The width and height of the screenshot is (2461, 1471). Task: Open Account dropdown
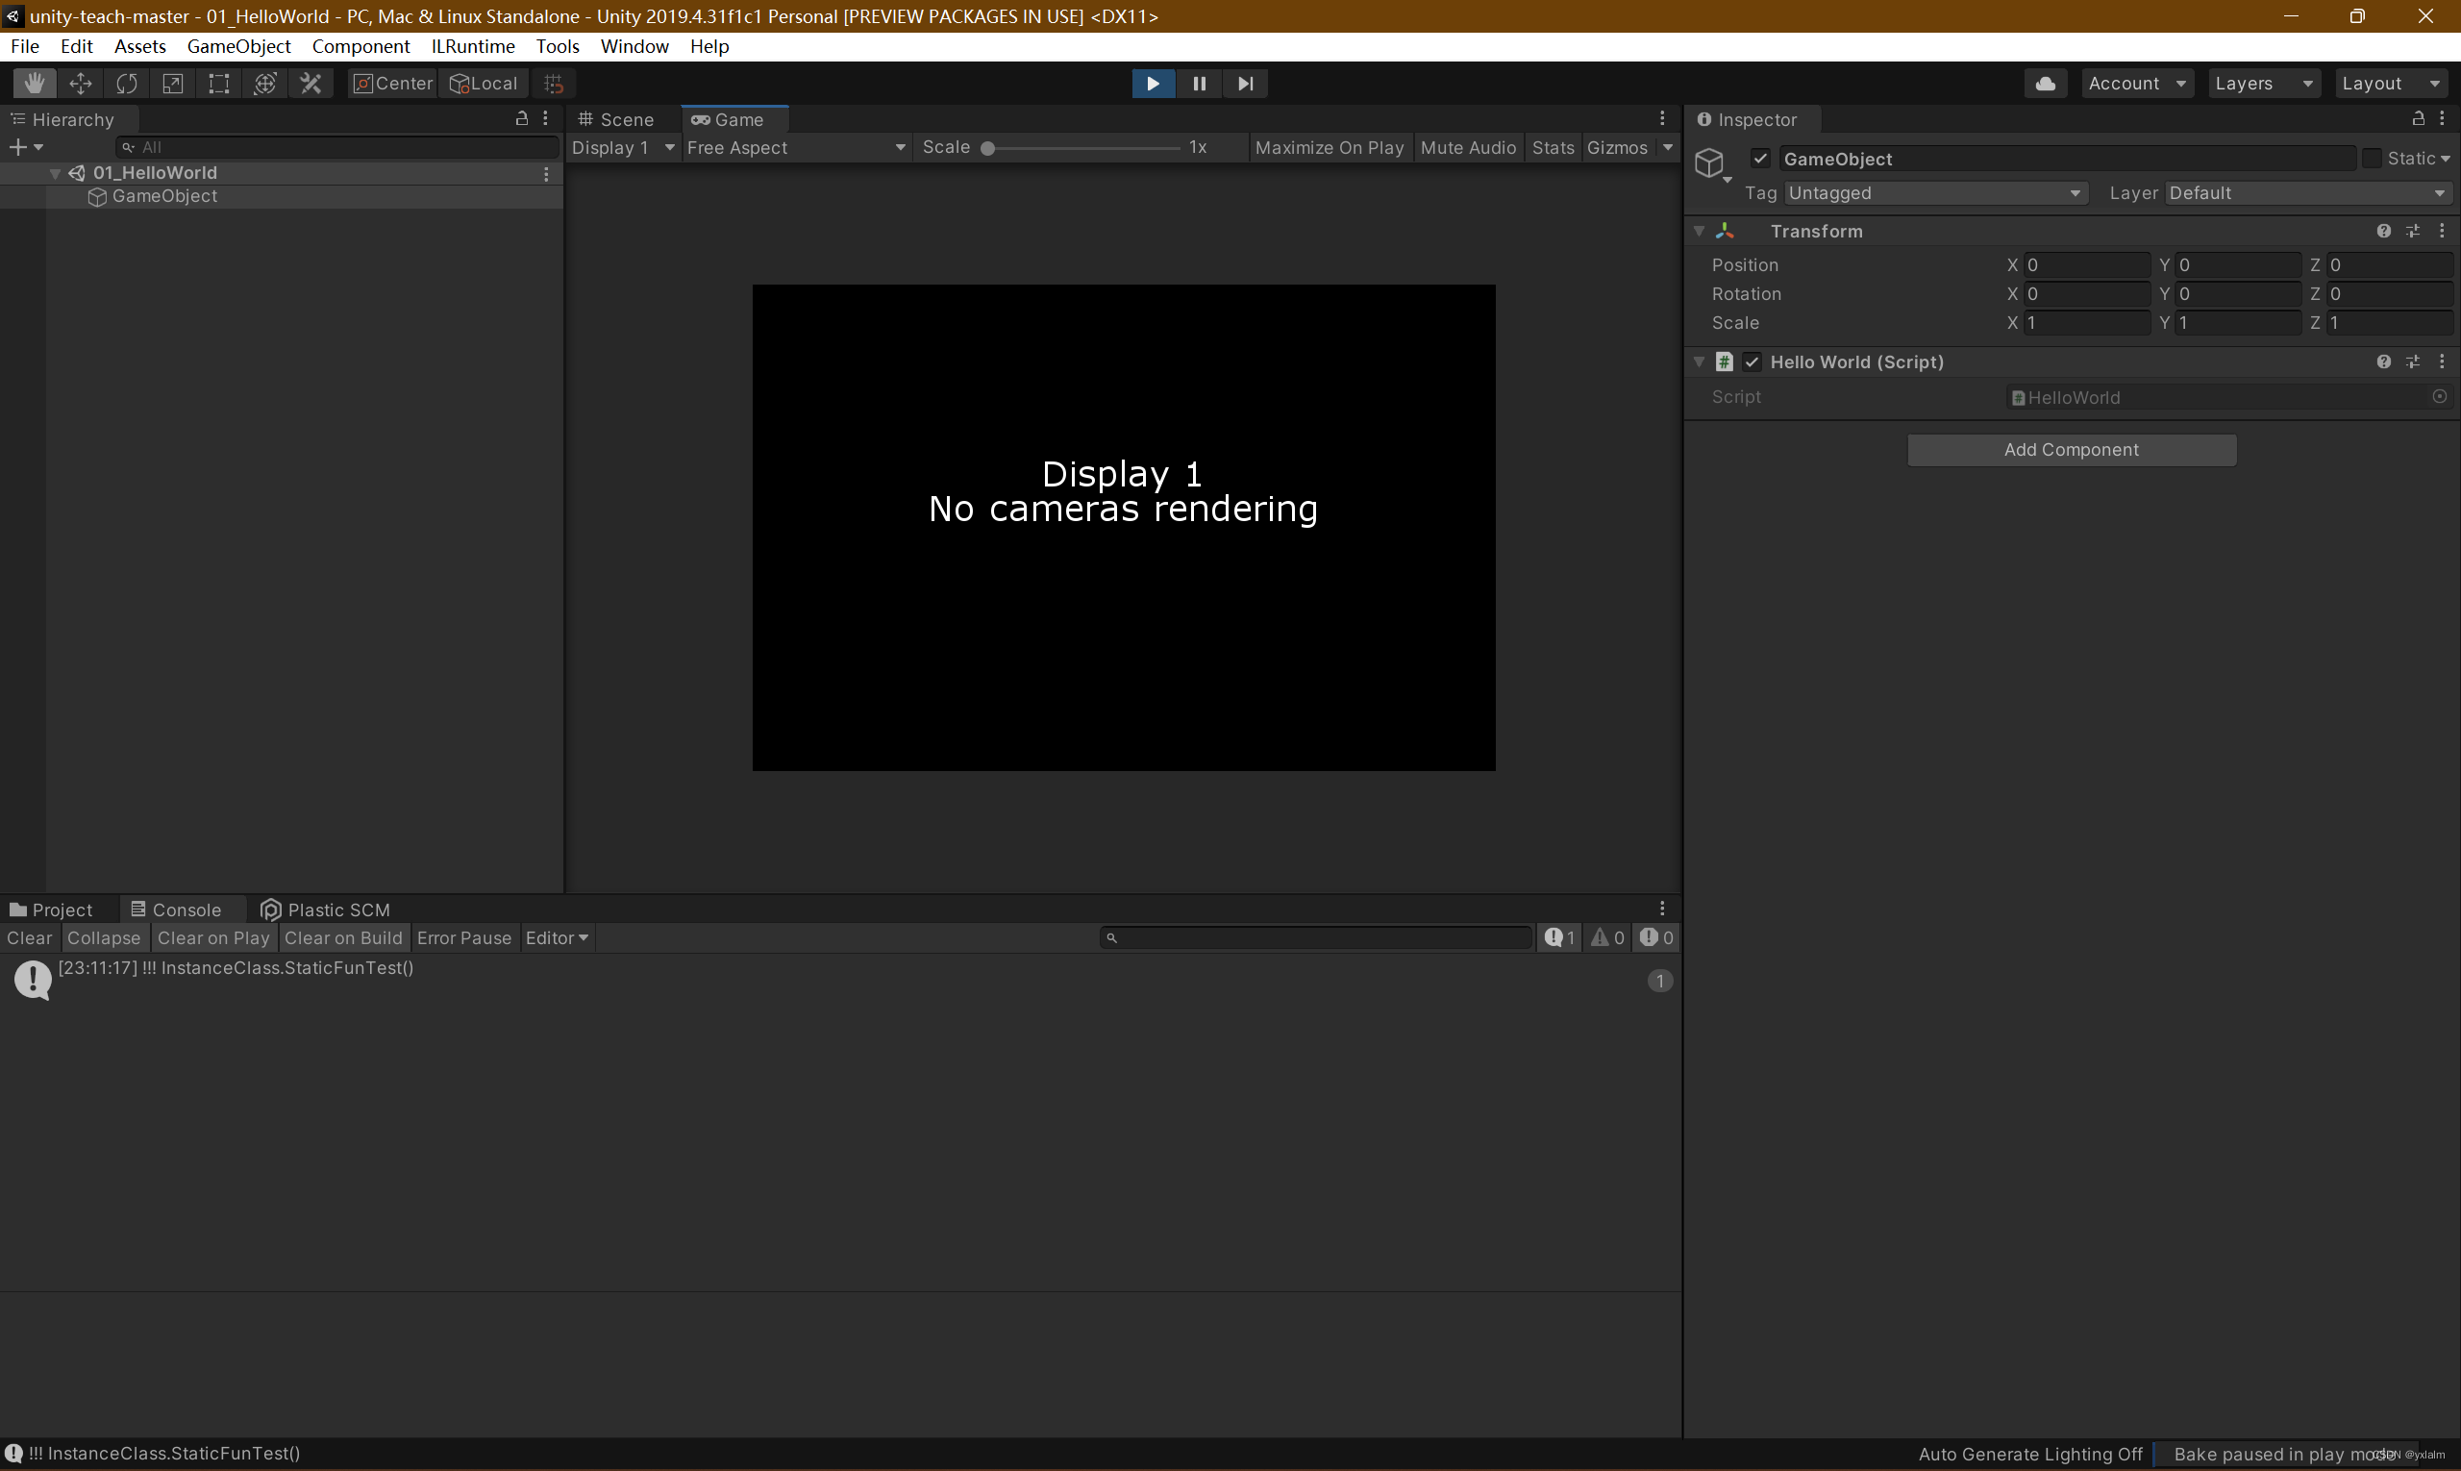point(2137,84)
